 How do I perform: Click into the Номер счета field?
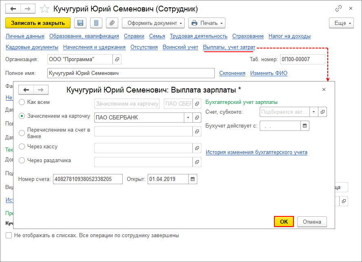(x=88, y=179)
